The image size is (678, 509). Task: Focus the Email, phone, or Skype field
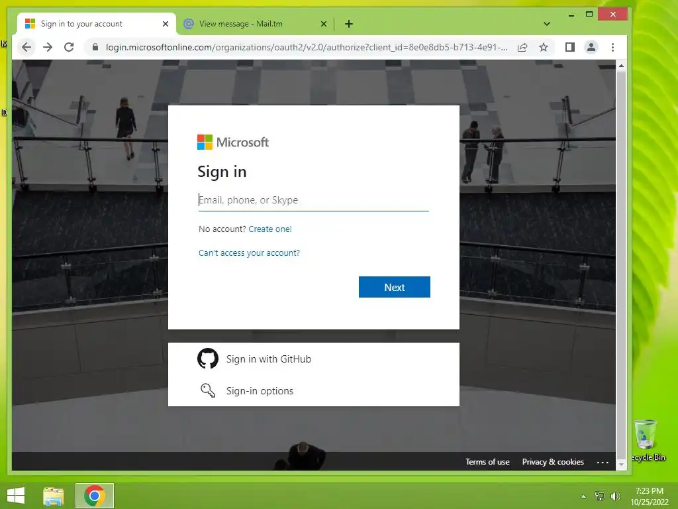click(x=313, y=200)
